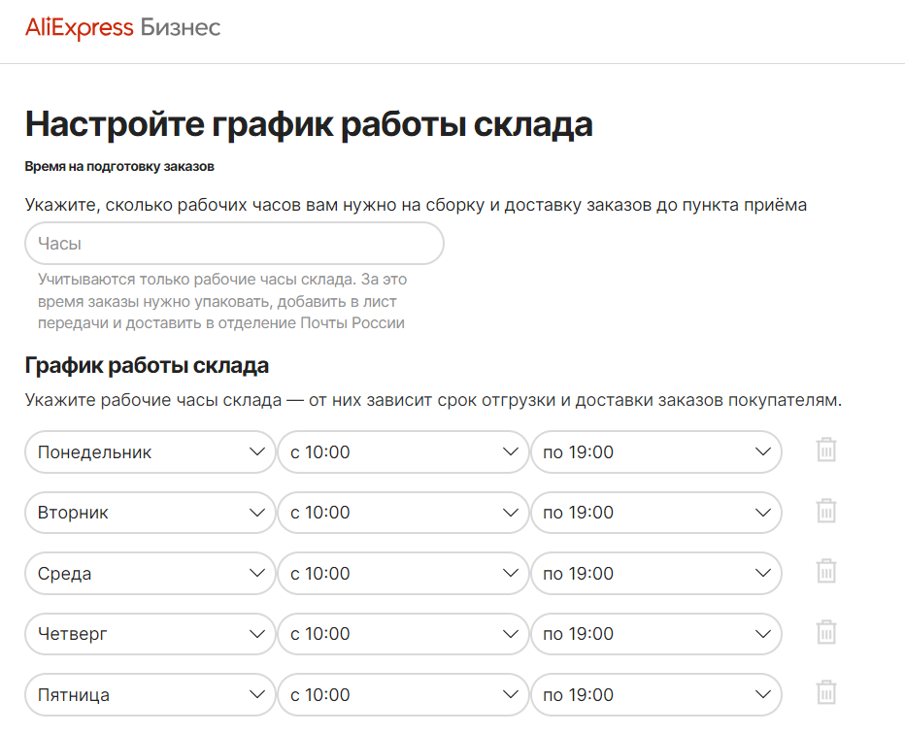905x734 pixels.
Task: Click trash icon next to Среда
Action: (x=825, y=573)
